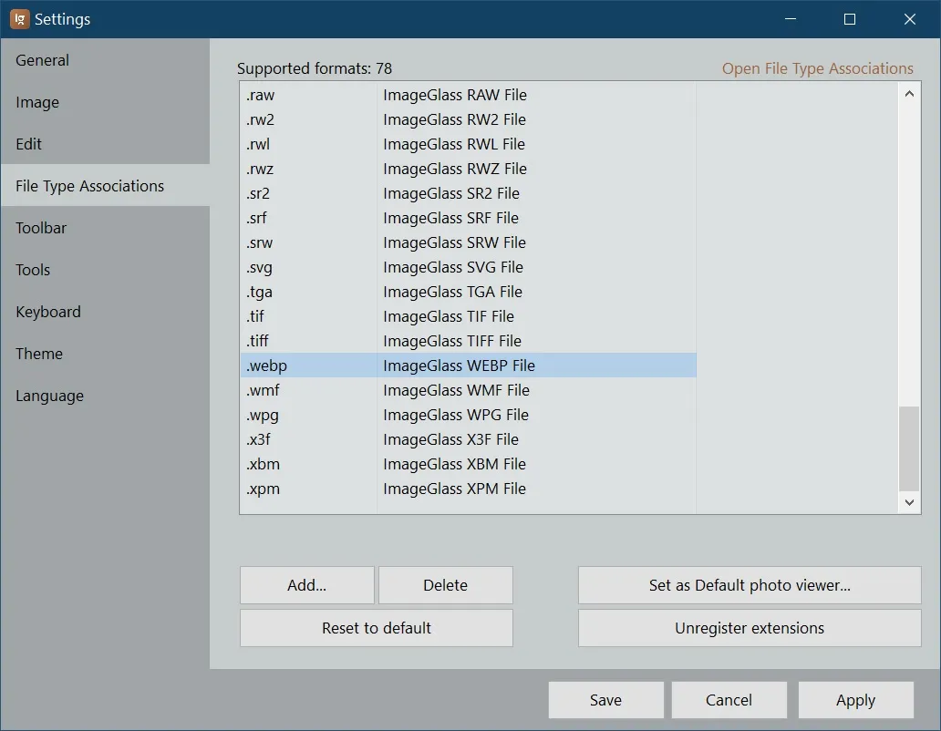Image resolution: width=941 pixels, height=731 pixels.
Task: Click the Delete button
Action: 445,584
